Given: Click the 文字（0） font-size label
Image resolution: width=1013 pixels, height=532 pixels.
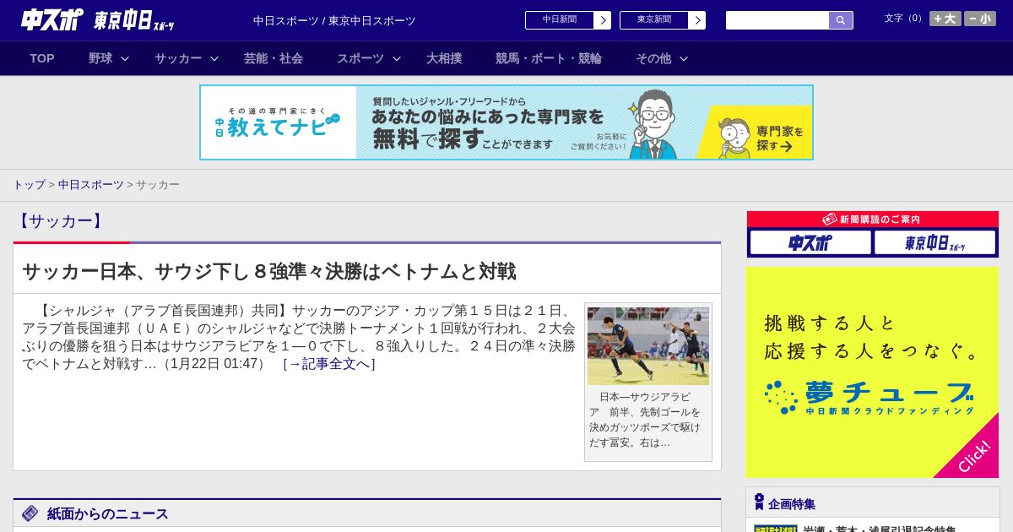Looking at the screenshot, I should point(904,19).
